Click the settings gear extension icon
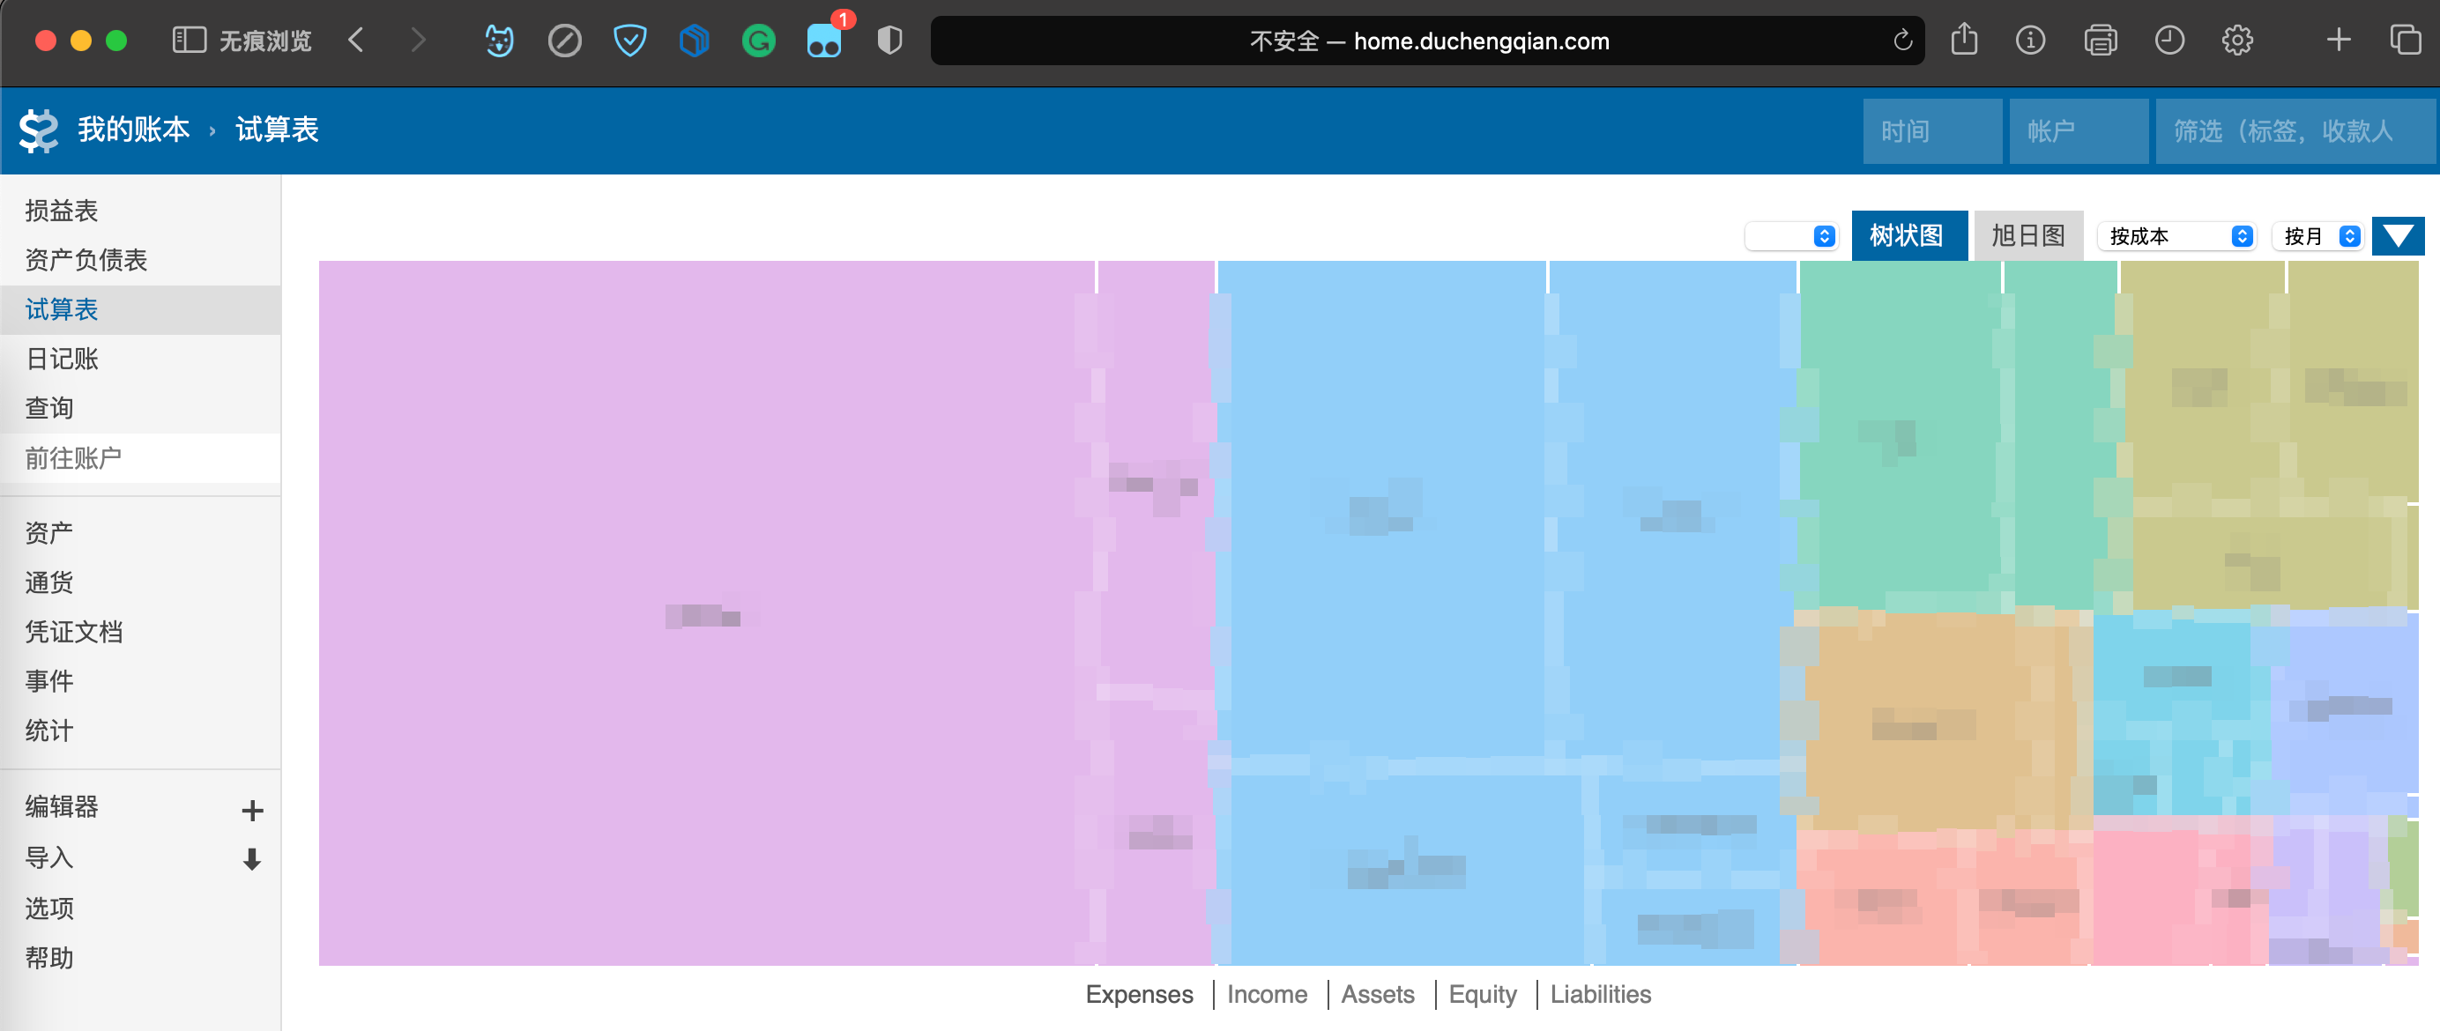2440x1031 pixels. (2236, 41)
